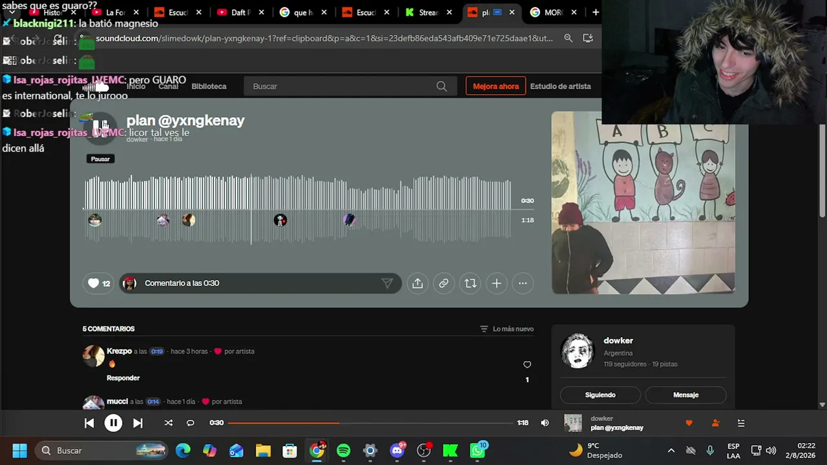Viewport: 827px width, 465px height.
Task: Open the playing track's thumbnail in player bar
Action: [573, 423]
